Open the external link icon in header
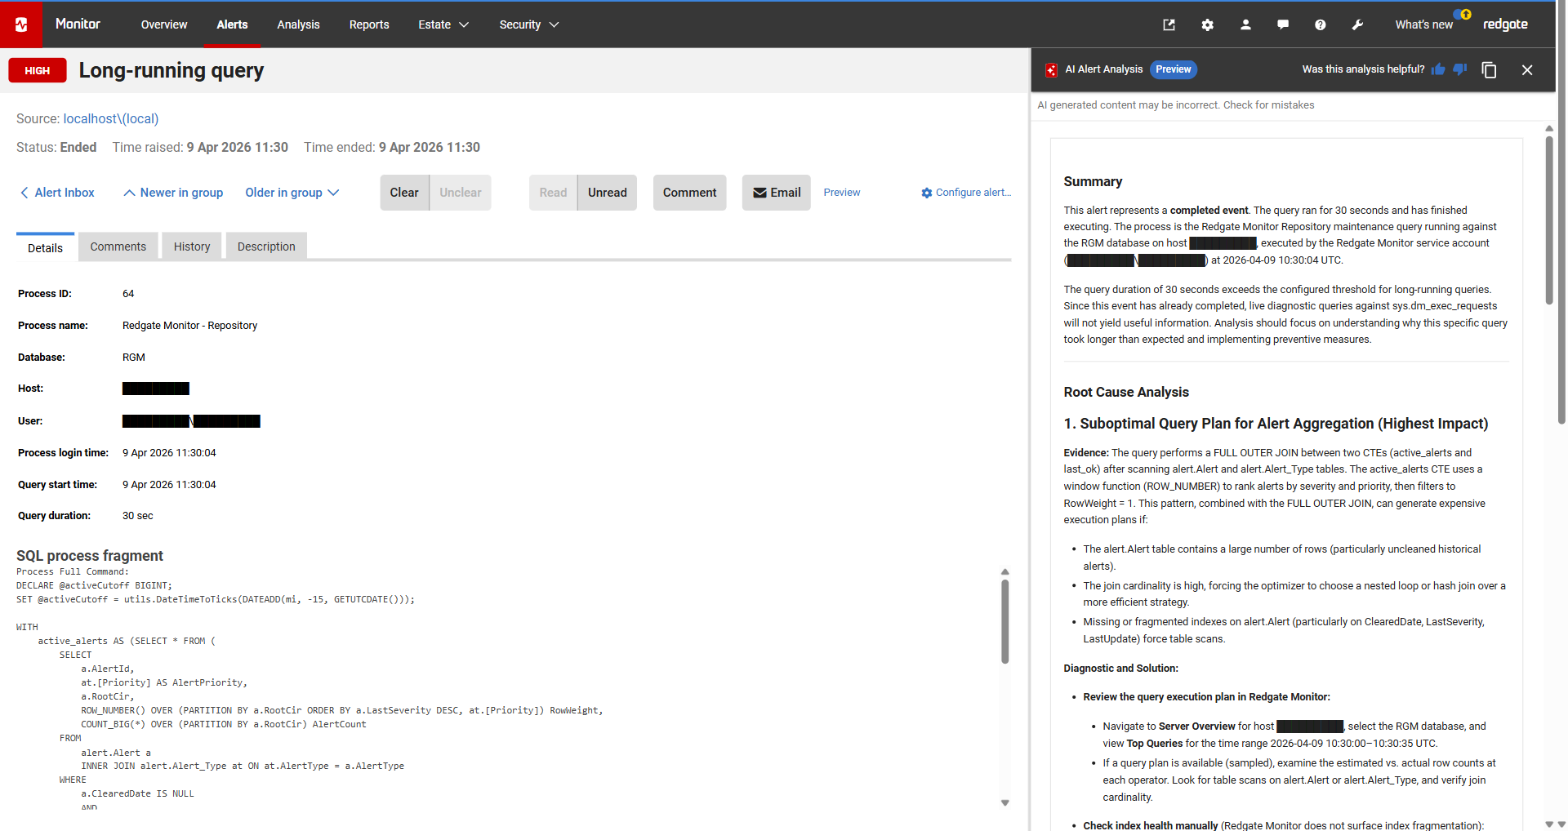Screen dimensions: 1568x831 point(1169,24)
